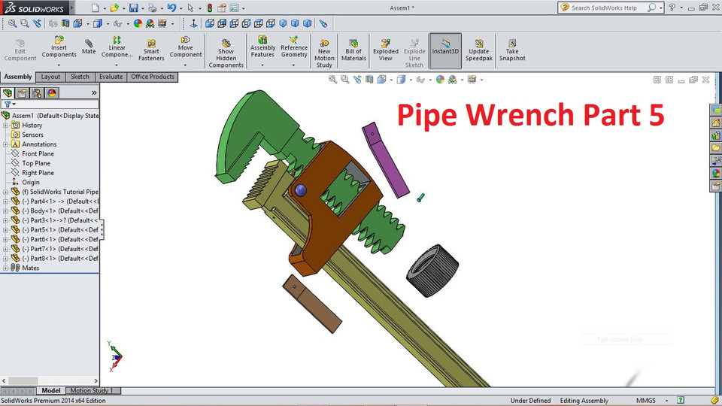Select Right Plane in tree

point(38,173)
